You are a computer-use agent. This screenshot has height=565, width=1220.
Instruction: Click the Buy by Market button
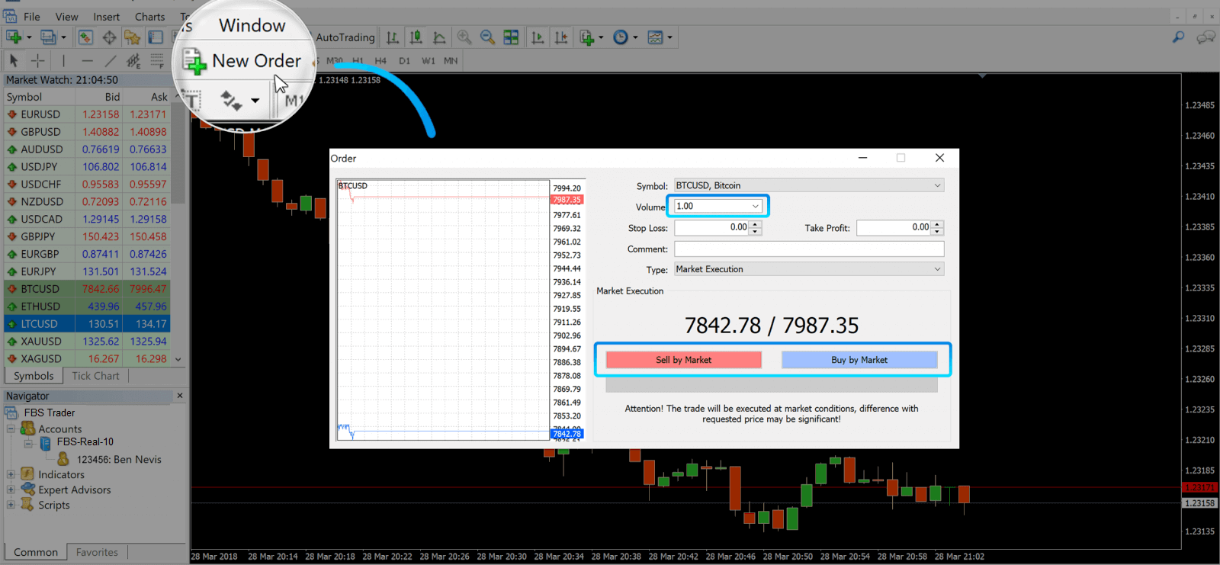(x=859, y=360)
